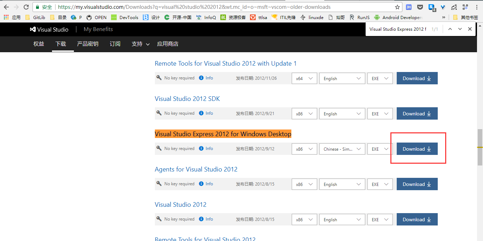Open the DevTools bookmark

[x=124, y=17]
